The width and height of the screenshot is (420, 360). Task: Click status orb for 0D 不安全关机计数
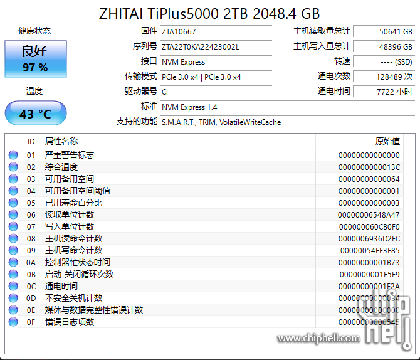(x=13, y=298)
